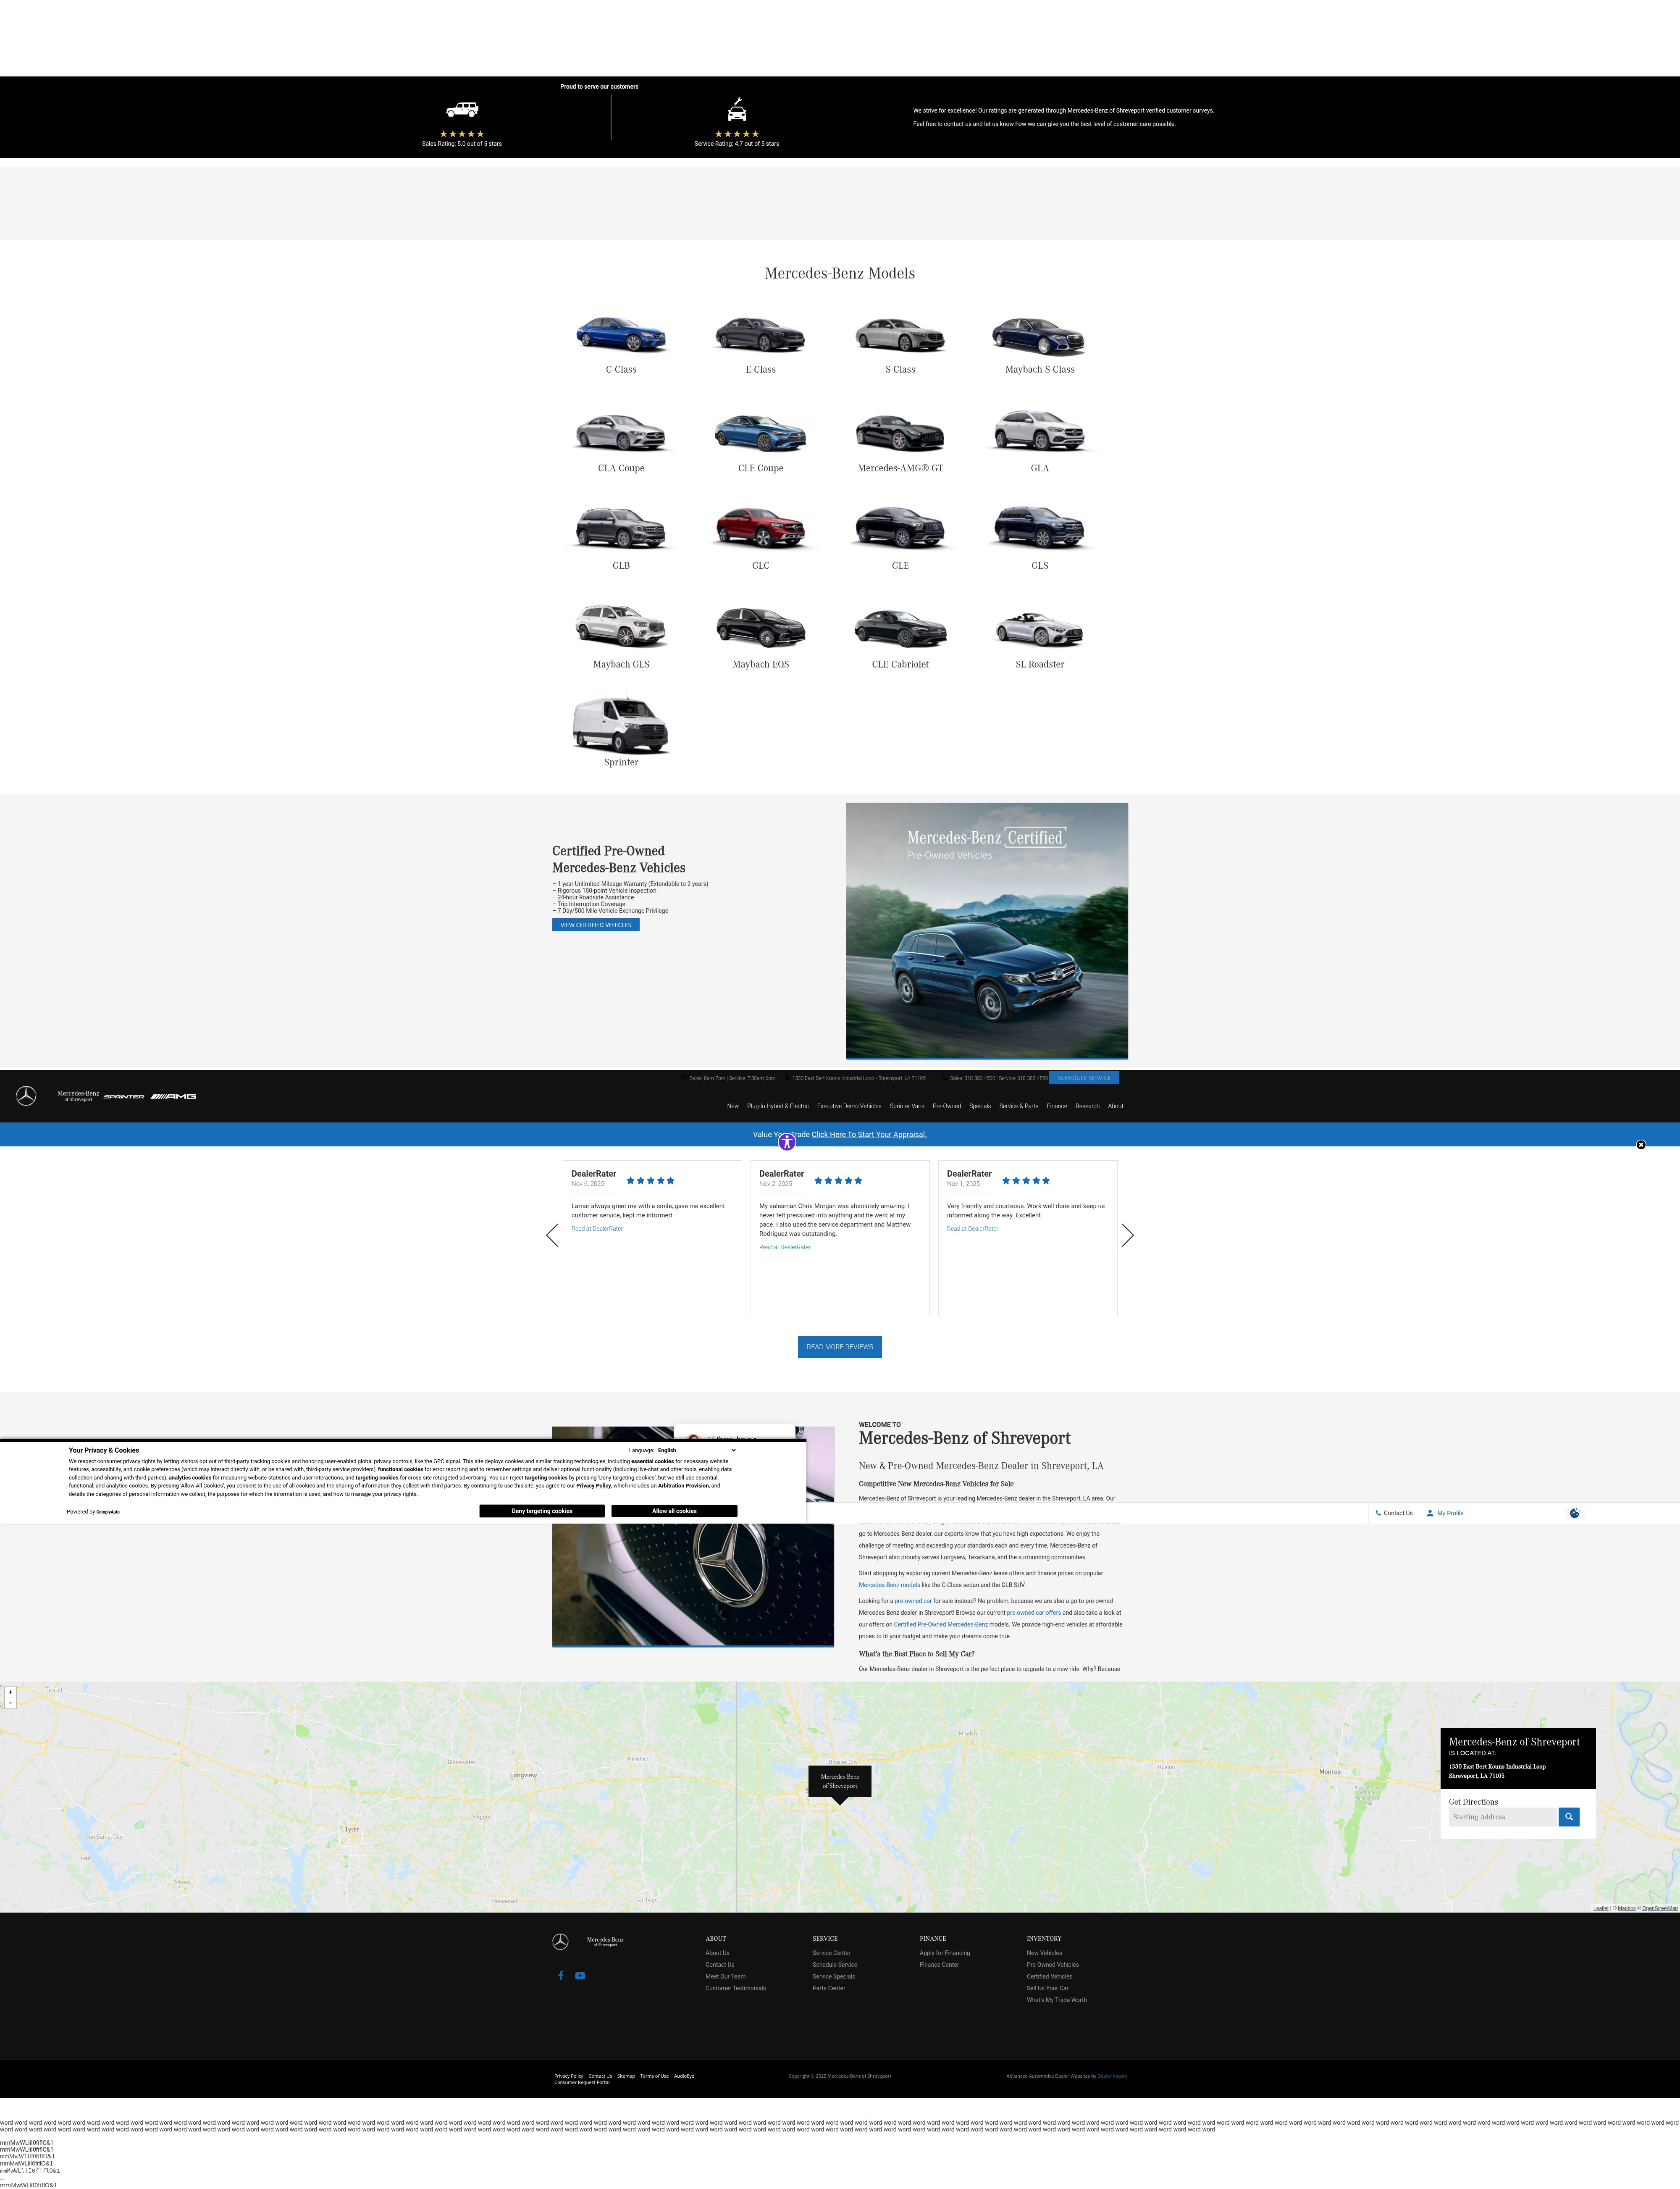Open the Finance menu
Image resolution: width=1680 pixels, height=2189 pixels.
click(1057, 1106)
